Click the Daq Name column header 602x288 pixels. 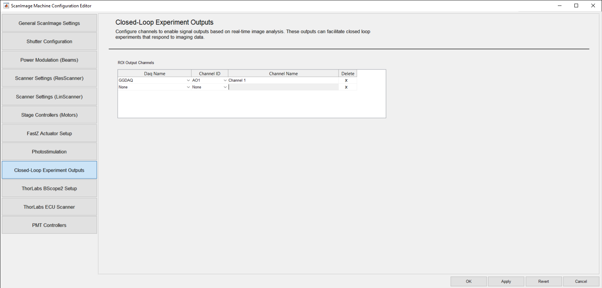[x=155, y=73]
